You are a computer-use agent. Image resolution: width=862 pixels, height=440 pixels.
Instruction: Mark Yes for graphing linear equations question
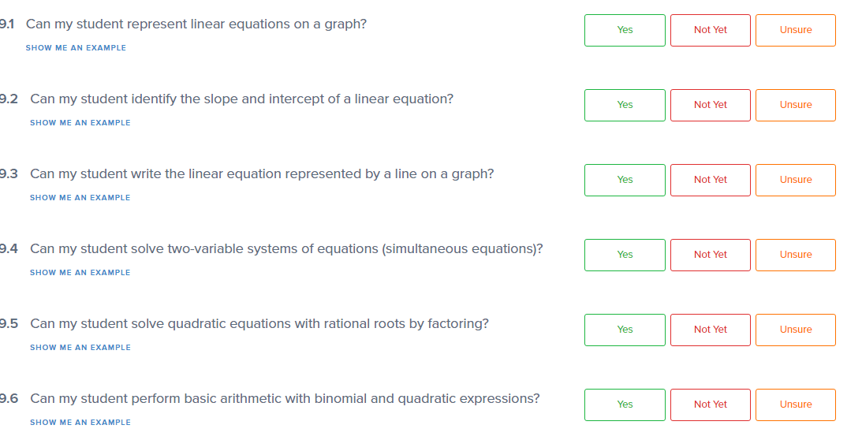pyautogui.click(x=625, y=30)
